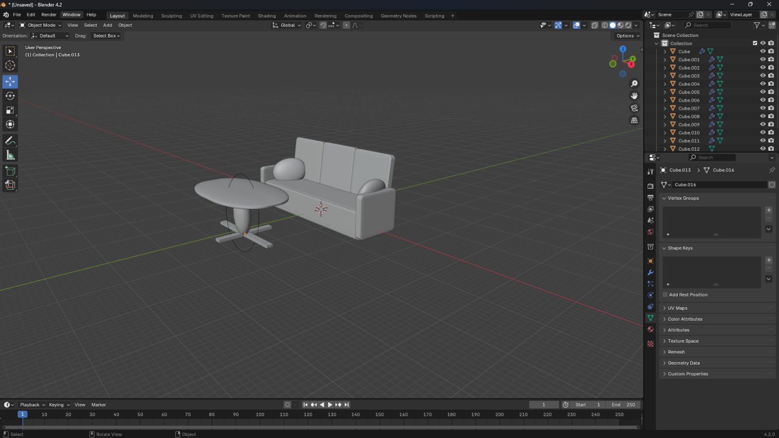Open the Select Box drag dropdown
Screen dimensions: 779x438
[107, 36]
